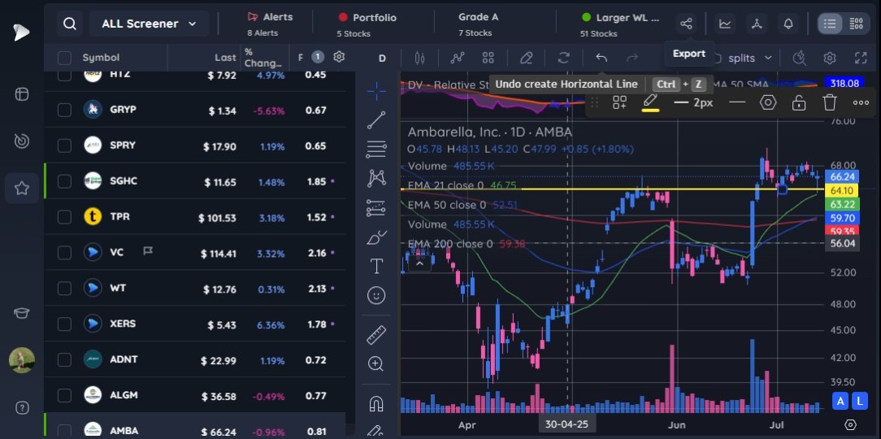Select the ruler measure tool
Screen dimensions: 881x439
click(375, 336)
